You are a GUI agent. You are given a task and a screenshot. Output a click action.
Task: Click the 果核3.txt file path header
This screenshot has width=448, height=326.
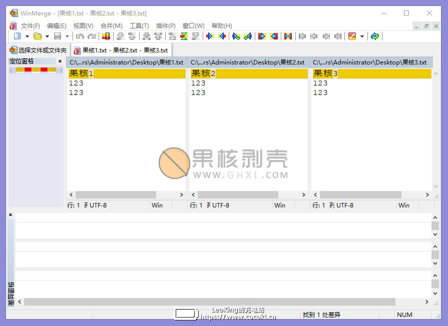point(371,62)
